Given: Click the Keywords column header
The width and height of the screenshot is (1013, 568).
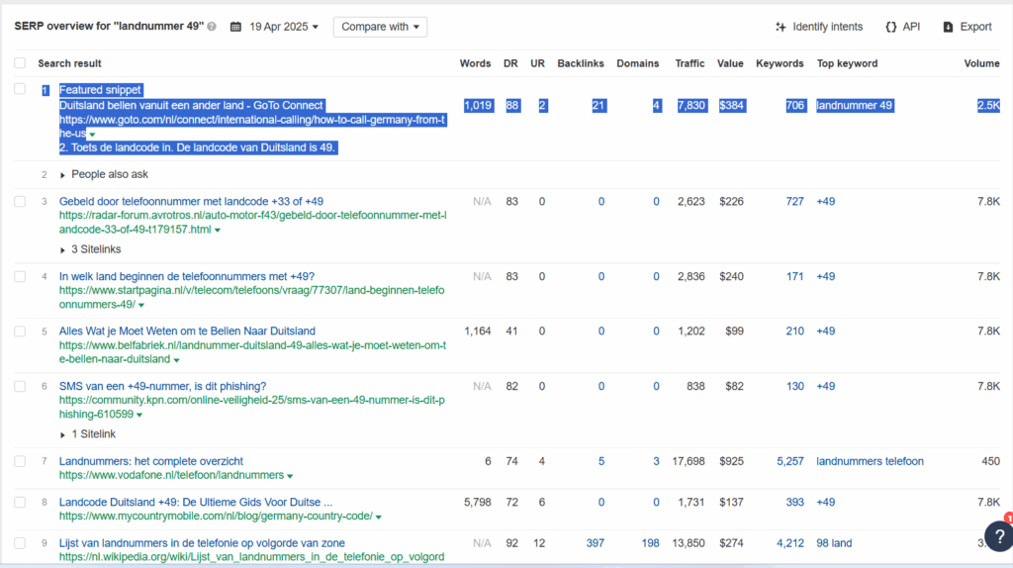Looking at the screenshot, I should (x=780, y=63).
